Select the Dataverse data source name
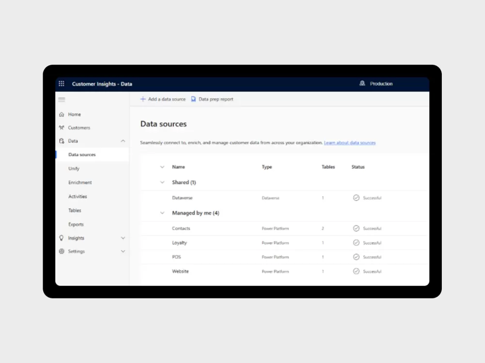 pos(182,198)
